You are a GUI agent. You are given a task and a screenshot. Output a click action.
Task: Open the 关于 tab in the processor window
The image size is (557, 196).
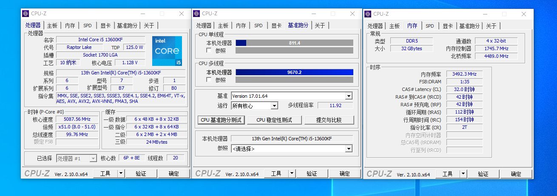point(149,26)
